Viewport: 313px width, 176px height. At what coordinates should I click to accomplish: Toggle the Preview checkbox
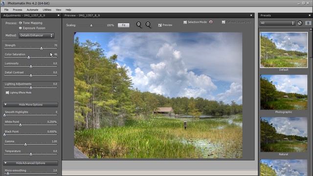[x=160, y=25]
